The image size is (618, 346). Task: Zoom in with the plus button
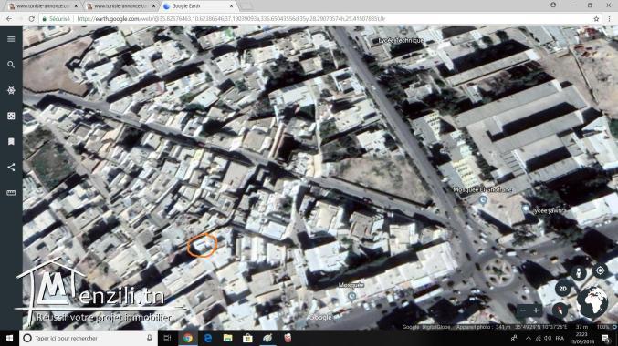[x=536, y=310]
